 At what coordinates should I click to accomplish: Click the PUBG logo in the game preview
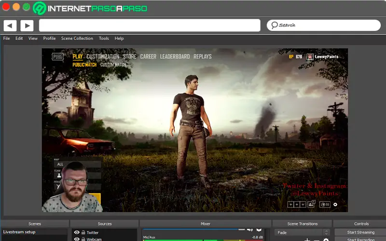pyautogui.click(x=57, y=57)
